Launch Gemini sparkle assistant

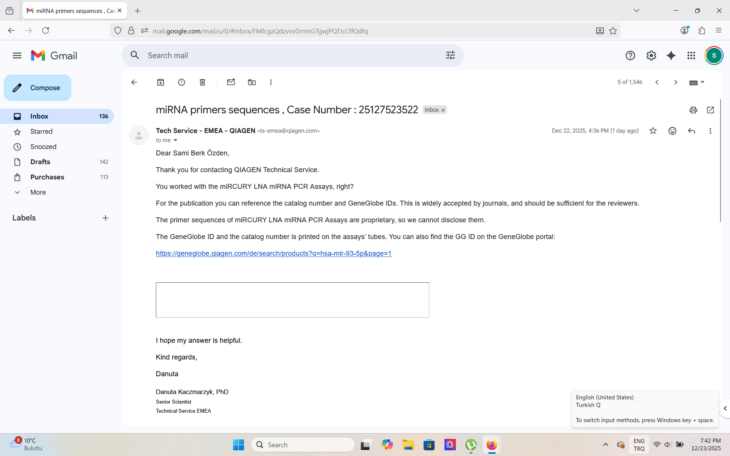coord(671,55)
